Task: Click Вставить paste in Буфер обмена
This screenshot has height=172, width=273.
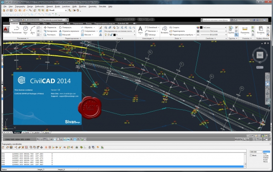Action: [x=261, y=30]
